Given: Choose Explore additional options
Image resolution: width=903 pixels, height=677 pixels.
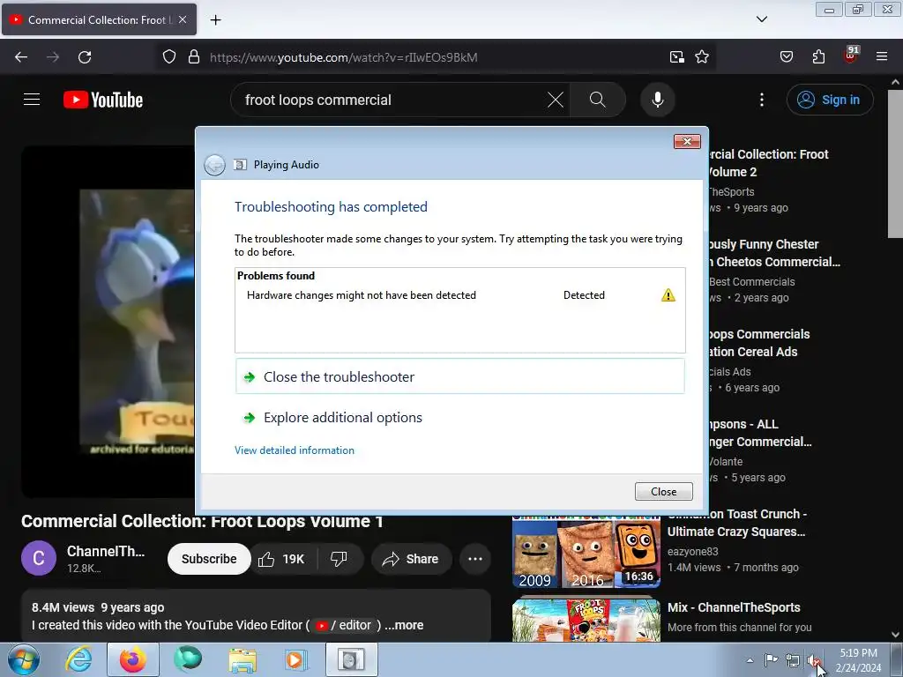Looking at the screenshot, I should coord(460,417).
